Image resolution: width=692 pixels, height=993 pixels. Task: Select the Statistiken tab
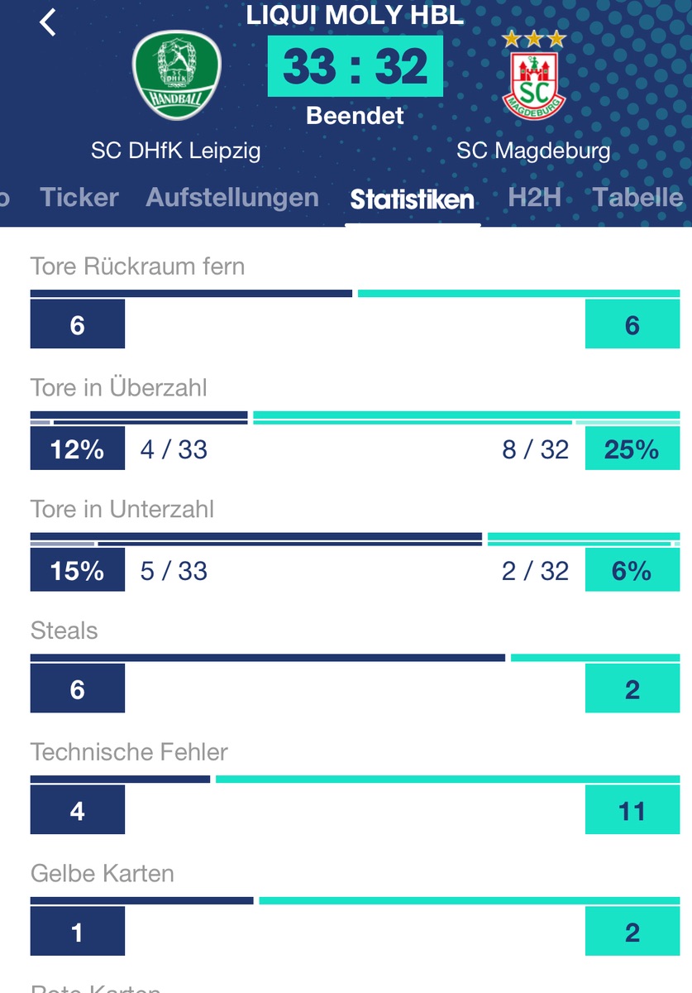pyautogui.click(x=412, y=199)
